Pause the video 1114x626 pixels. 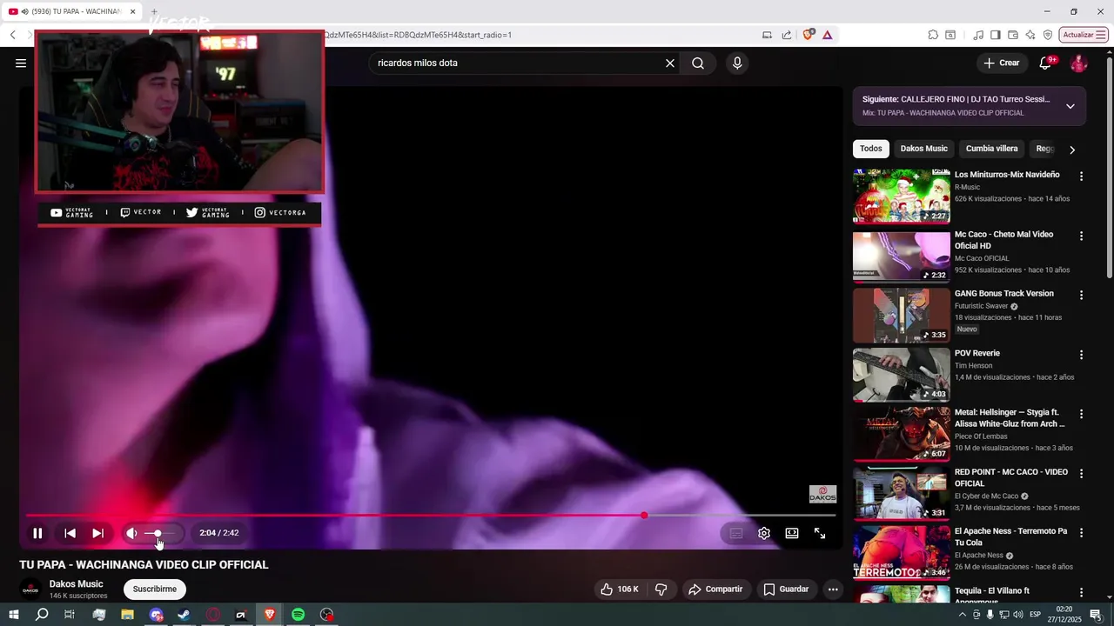pyautogui.click(x=37, y=533)
